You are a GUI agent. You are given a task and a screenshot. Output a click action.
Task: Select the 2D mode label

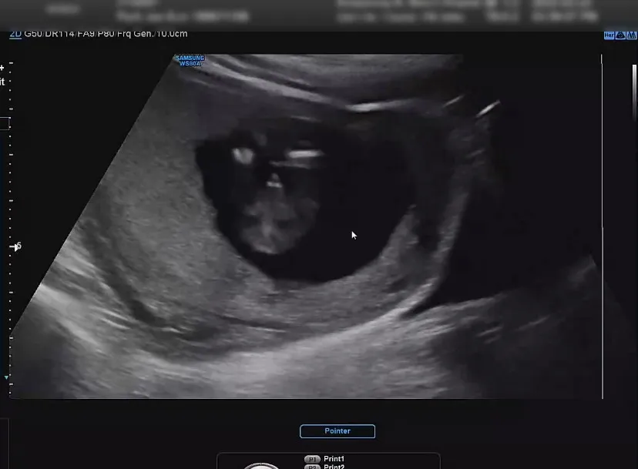15,34
